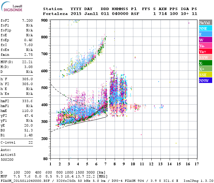The height and width of the screenshot is (183, 214).
Task: Select the X- dark green legend swatch
Action: (x=205, y=63)
